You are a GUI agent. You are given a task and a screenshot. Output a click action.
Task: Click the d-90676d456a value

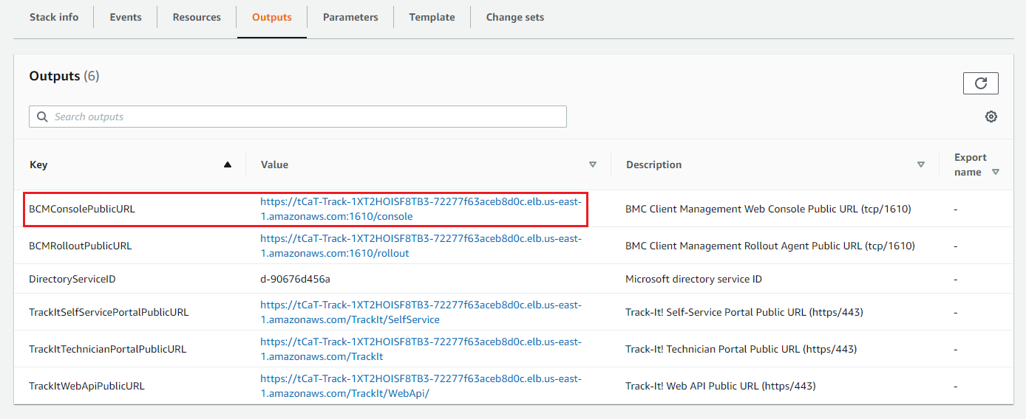pos(295,280)
